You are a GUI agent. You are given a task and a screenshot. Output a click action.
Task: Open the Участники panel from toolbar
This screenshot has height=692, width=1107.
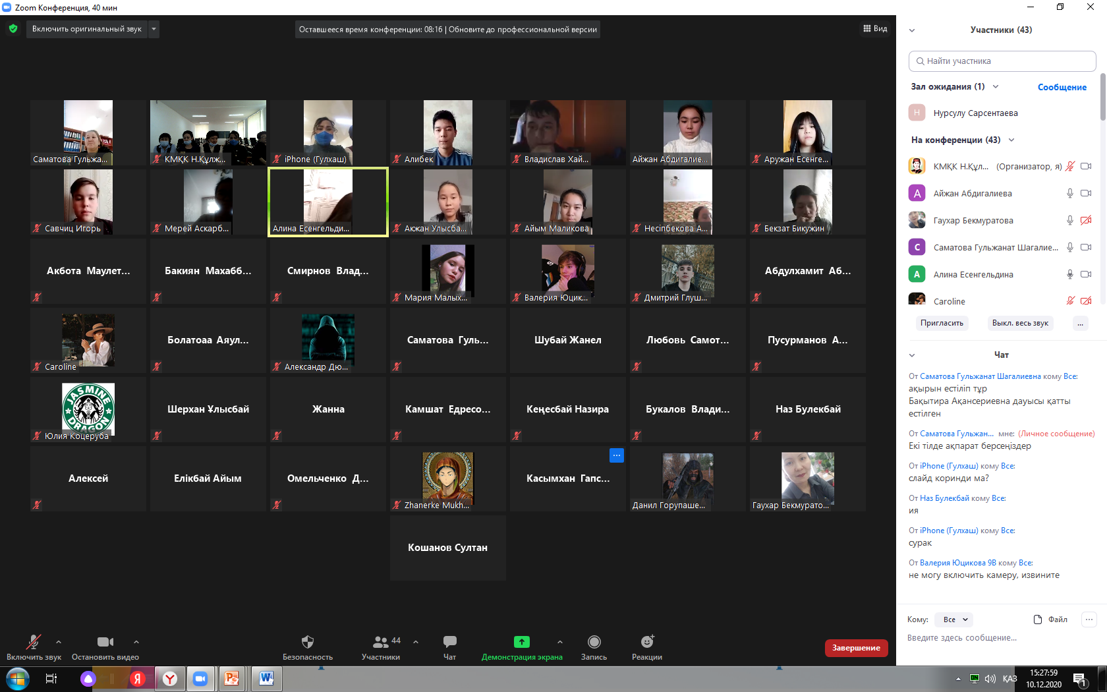point(381,642)
